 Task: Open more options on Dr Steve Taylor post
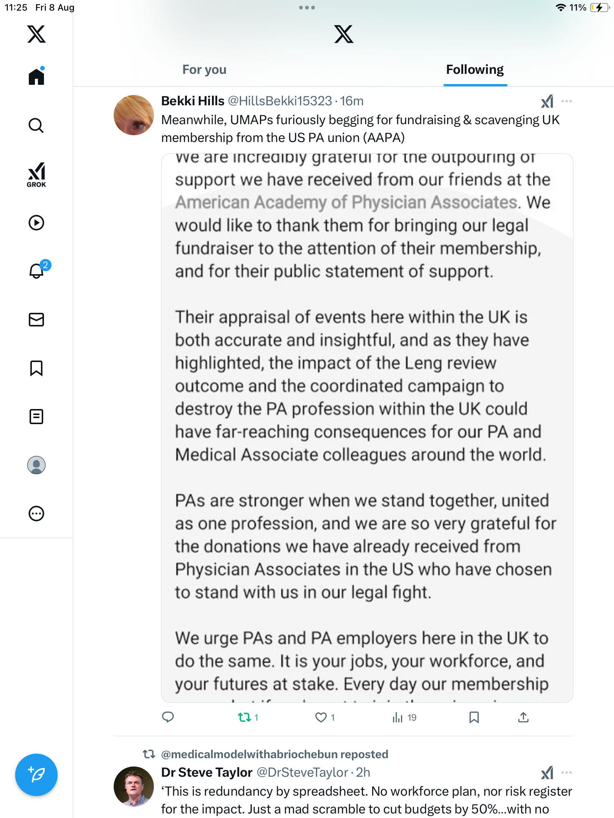[567, 773]
